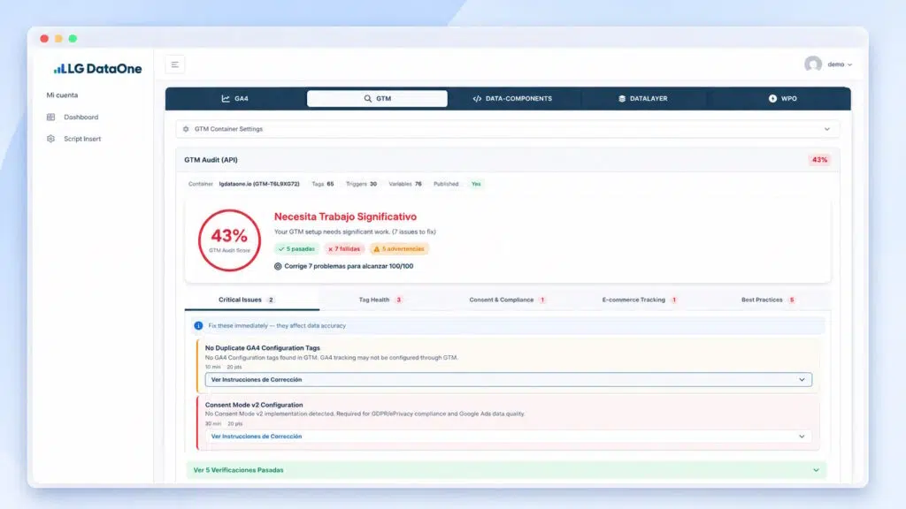This screenshot has height=509, width=906.
Task: Open the Best Practices tab
Action: coord(768,300)
